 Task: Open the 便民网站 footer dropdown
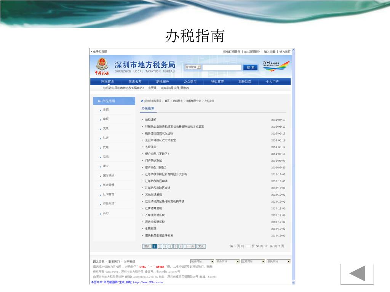click(x=278, y=262)
